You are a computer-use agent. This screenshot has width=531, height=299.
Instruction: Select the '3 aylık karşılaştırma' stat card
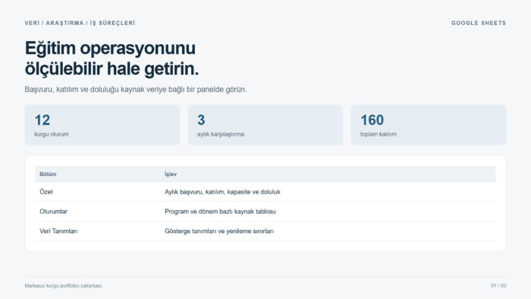pos(265,125)
